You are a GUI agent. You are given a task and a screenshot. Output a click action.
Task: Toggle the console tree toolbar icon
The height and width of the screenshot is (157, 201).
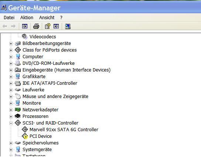[x=25, y=26]
